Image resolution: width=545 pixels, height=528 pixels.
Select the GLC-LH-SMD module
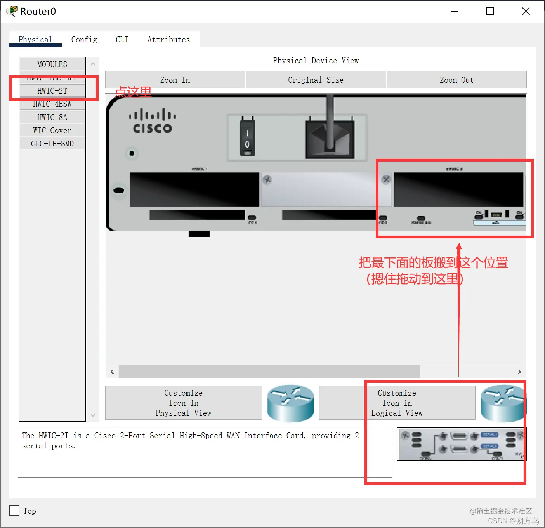(52, 143)
